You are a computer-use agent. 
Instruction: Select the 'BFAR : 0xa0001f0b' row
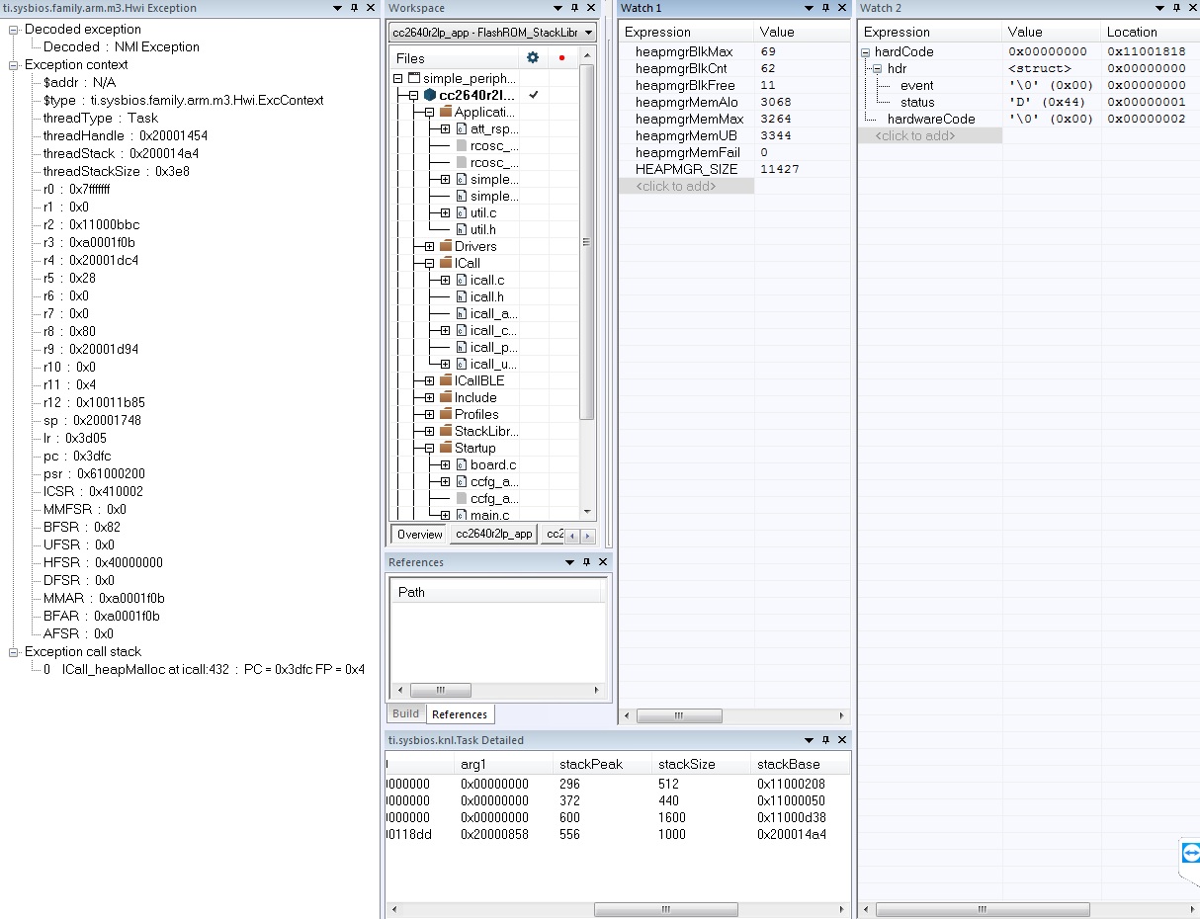102,616
